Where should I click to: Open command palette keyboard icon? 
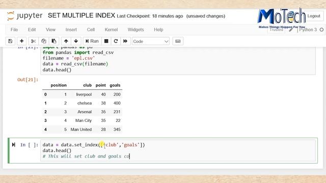pyautogui.click(x=178, y=41)
